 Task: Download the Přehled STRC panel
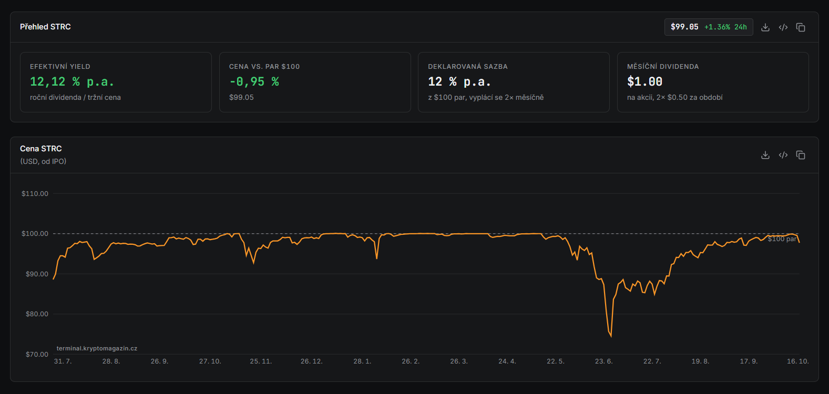[765, 27]
